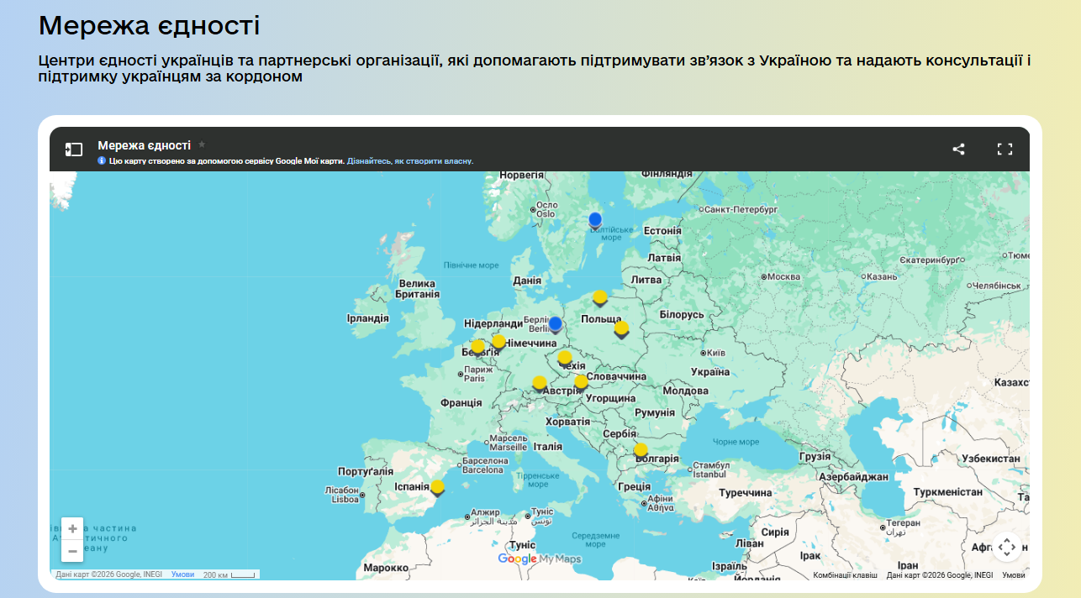Select the blue marker in Sweden
Viewport: 1081px width, 598px height.
pos(595,220)
